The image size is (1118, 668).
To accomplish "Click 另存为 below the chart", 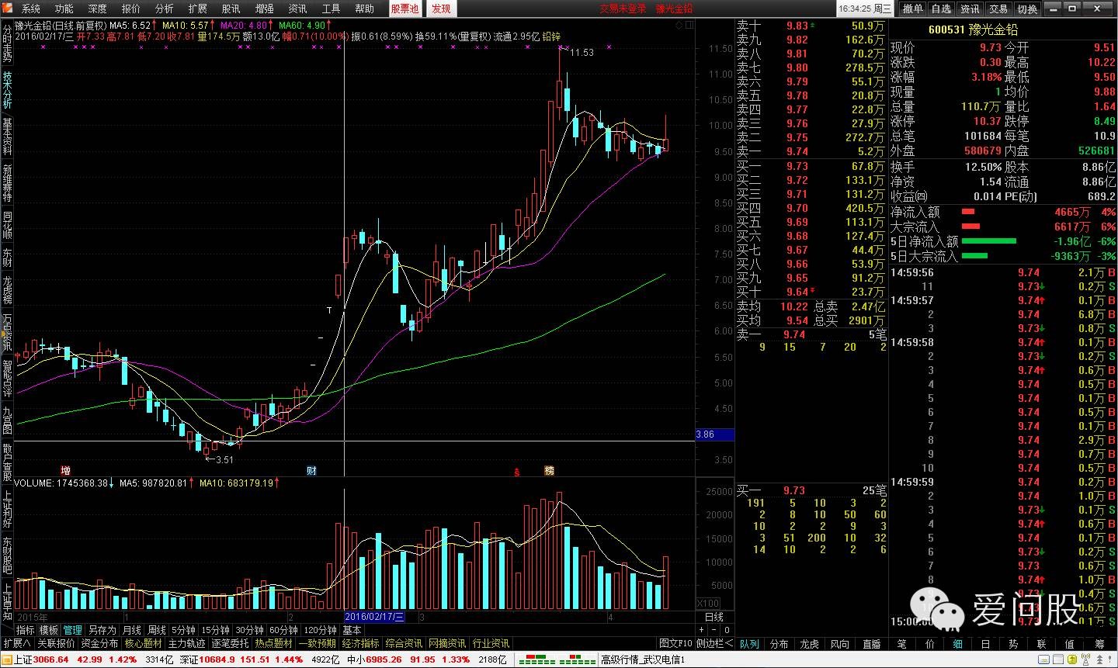I will (x=102, y=630).
